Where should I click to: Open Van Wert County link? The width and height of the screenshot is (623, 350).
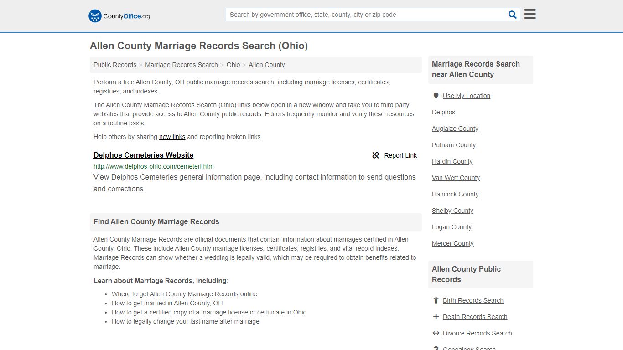(456, 178)
